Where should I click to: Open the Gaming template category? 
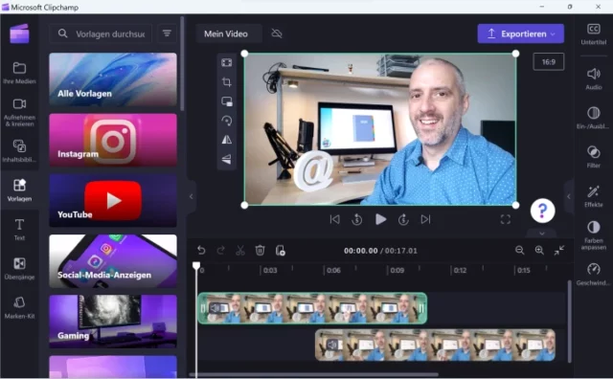click(113, 322)
